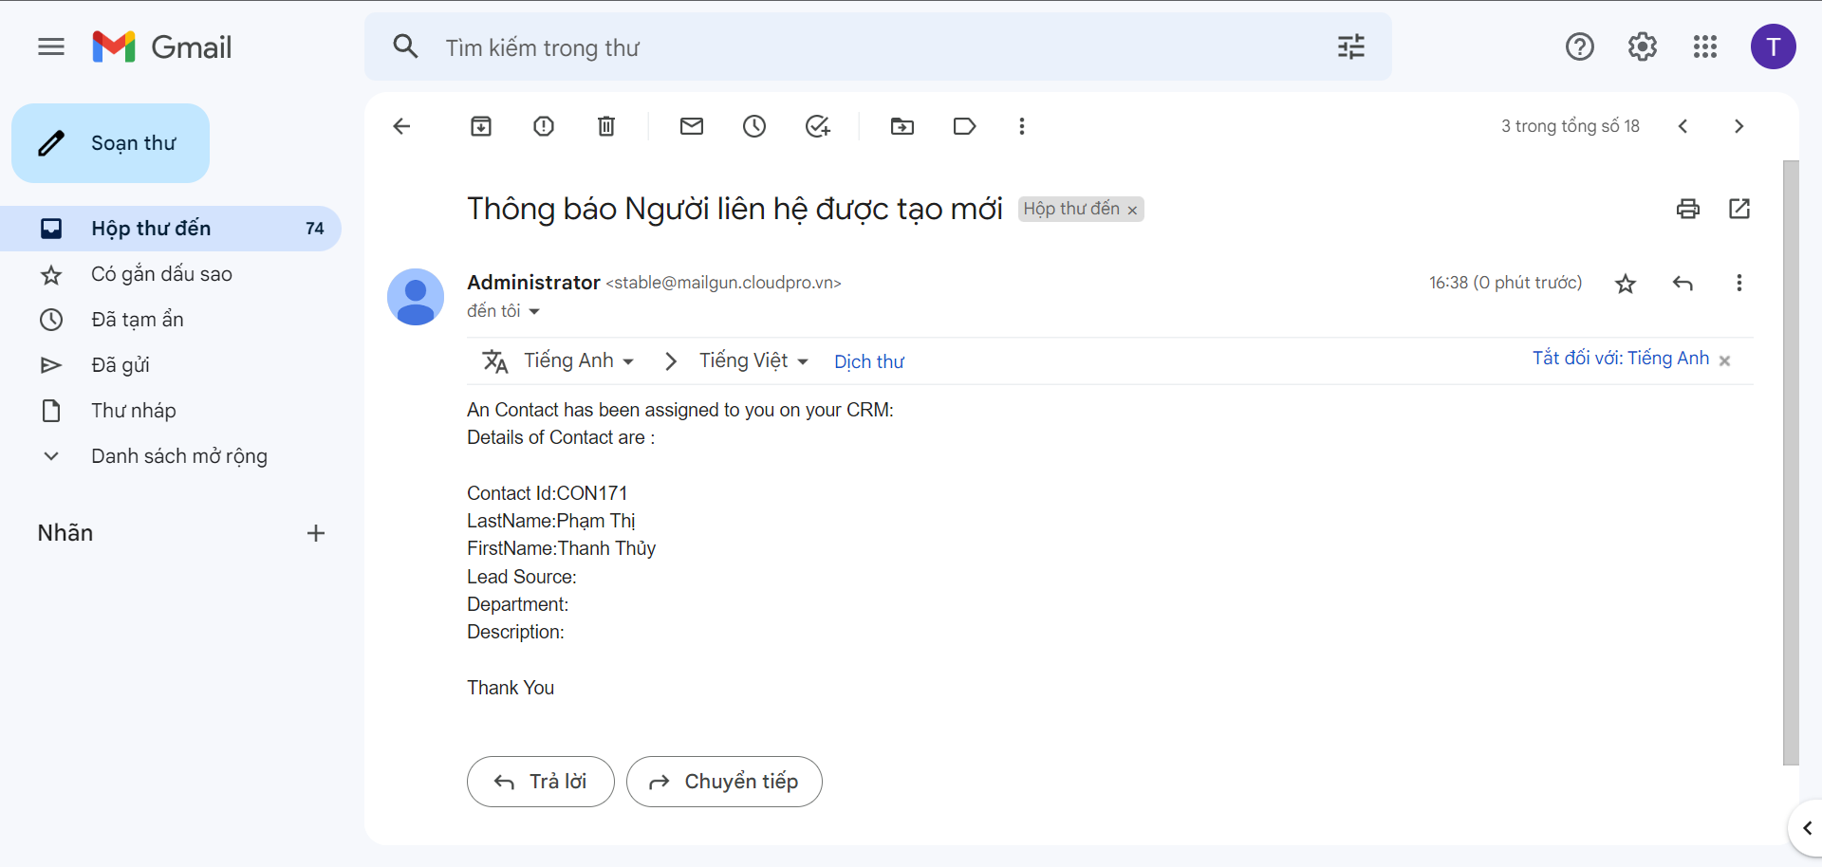The image size is (1822, 867).
Task: Print this email
Action: click(x=1688, y=208)
